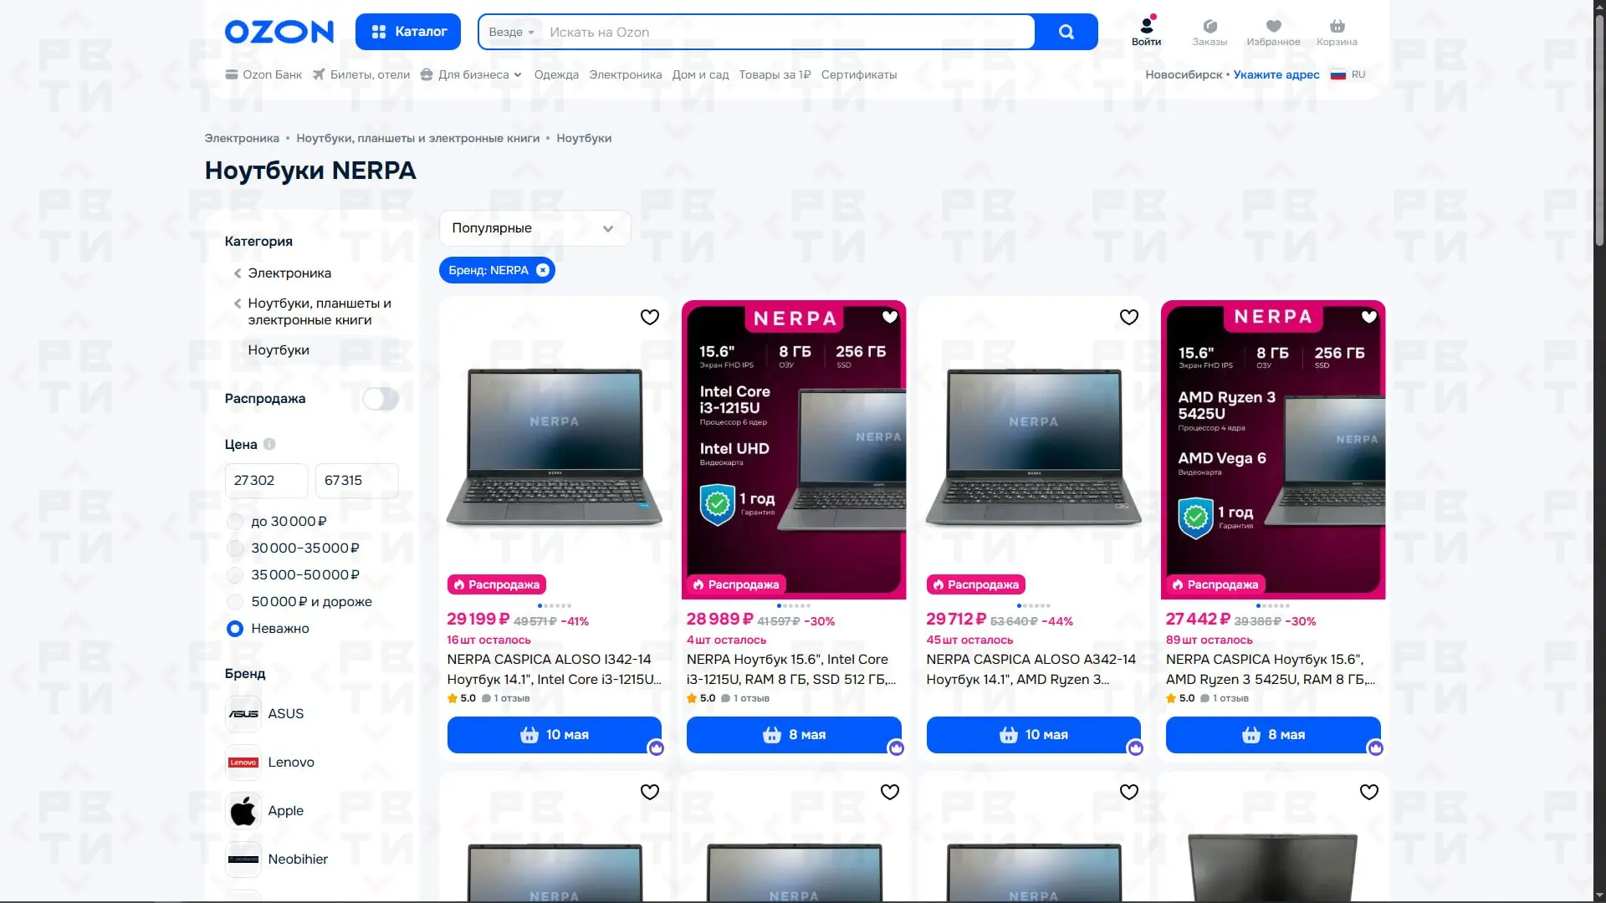Screen dimensions: 1606x903
Task: Open the NERPA CASPICA ALOSO A342-14 product image
Action: pyautogui.click(x=1034, y=448)
